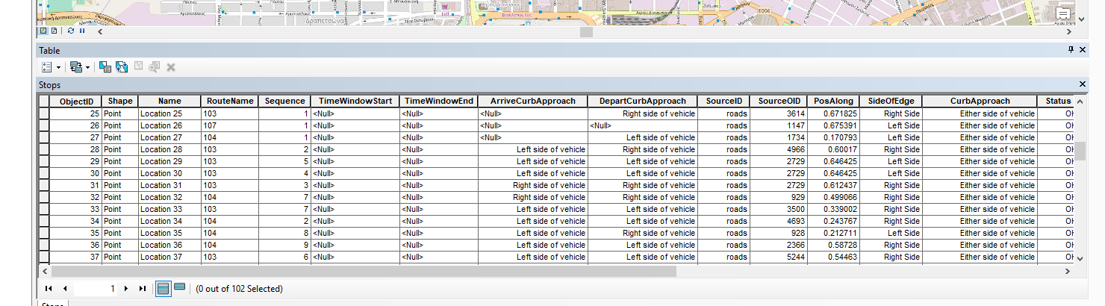Click the current record number field
The image size is (1105, 306).
tap(96, 288)
